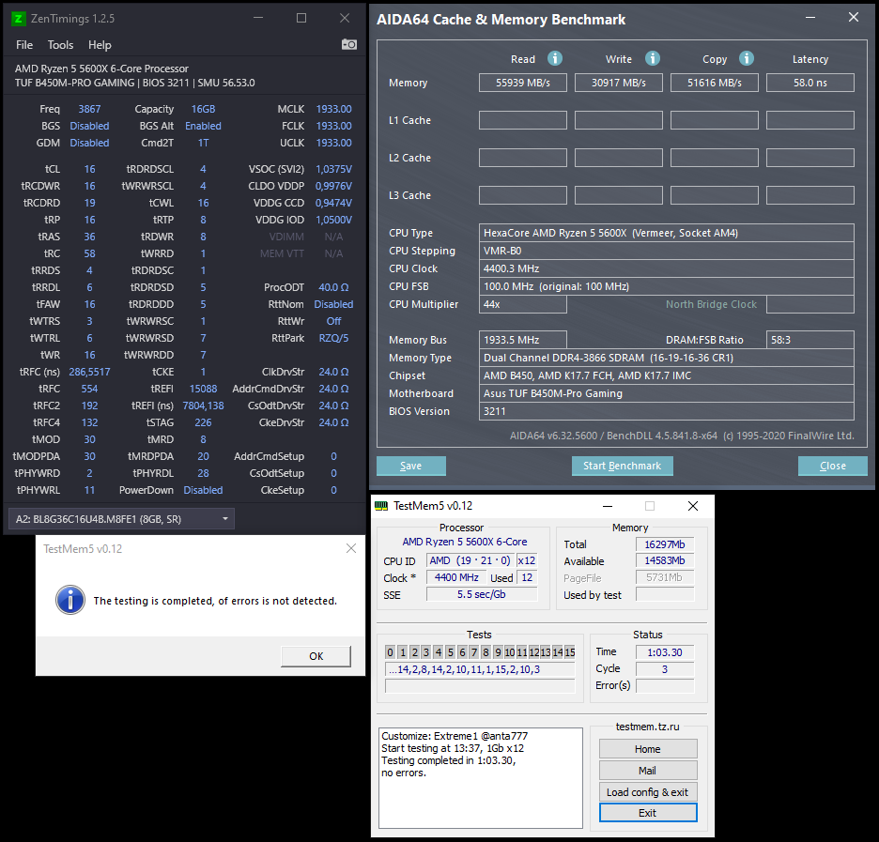
Task: Click the BGS Alt Enabled value
Action: point(203,126)
